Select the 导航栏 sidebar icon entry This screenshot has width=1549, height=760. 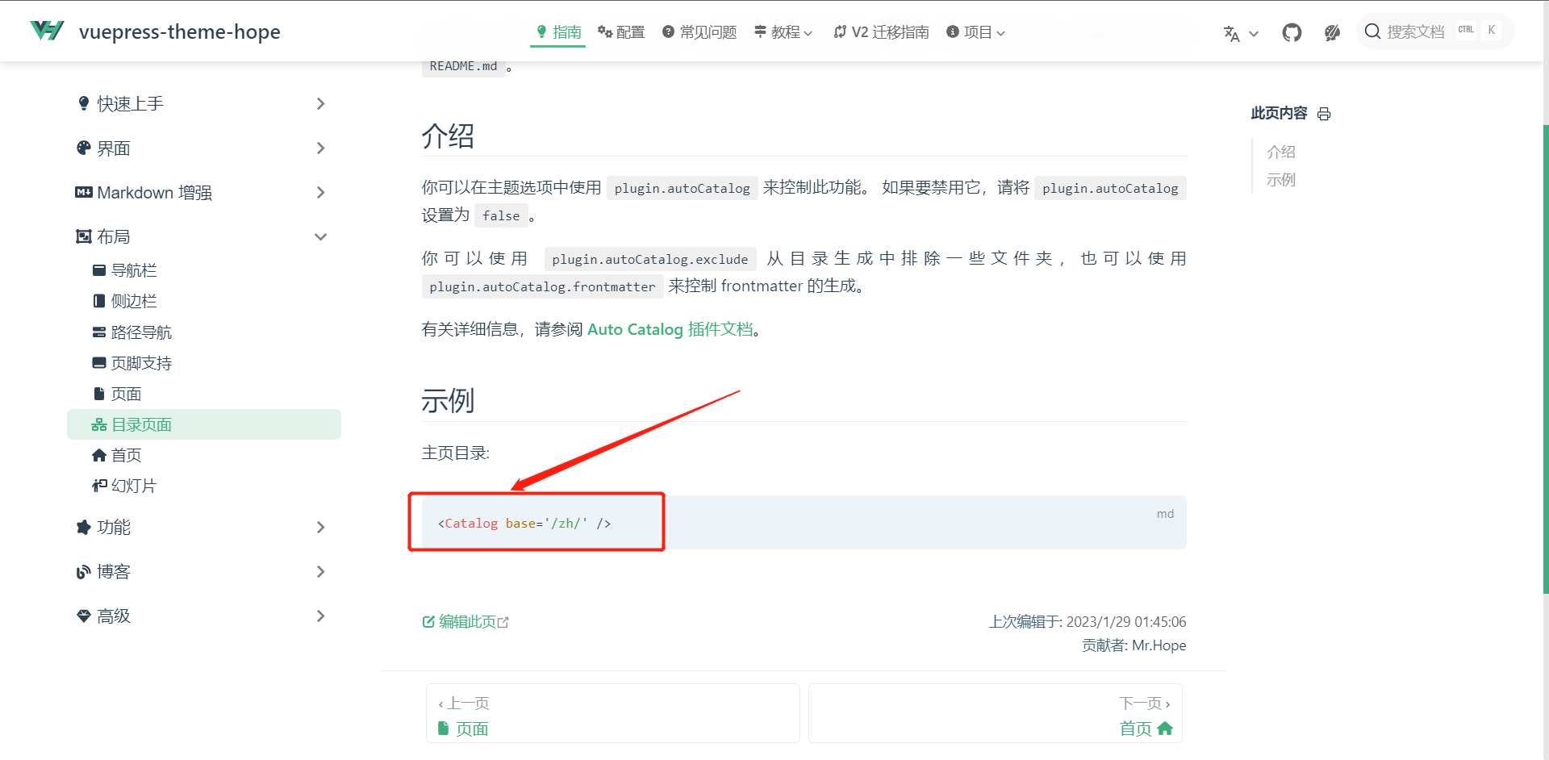point(99,269)
